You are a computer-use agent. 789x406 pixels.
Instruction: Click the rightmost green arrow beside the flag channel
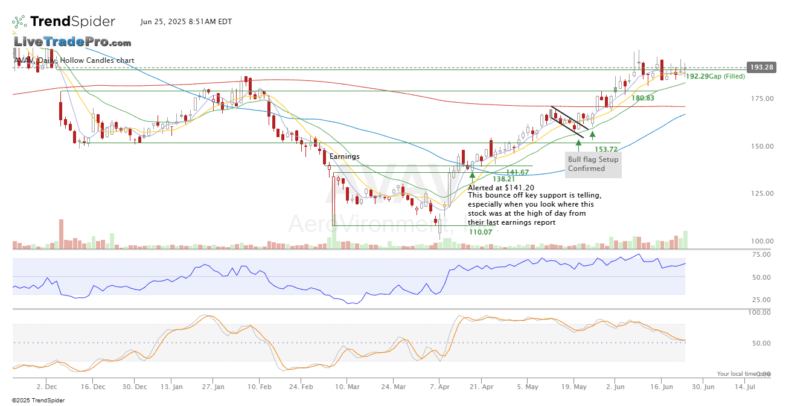[593, 135]
